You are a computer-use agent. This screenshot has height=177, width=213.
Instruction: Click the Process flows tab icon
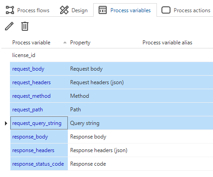(x=10, y=10)
